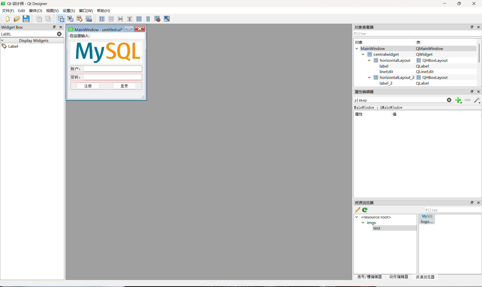Collapse the horizontalLayout_2 tree node
The height and width of the screenshot is (287, 482).
[369, 77]
